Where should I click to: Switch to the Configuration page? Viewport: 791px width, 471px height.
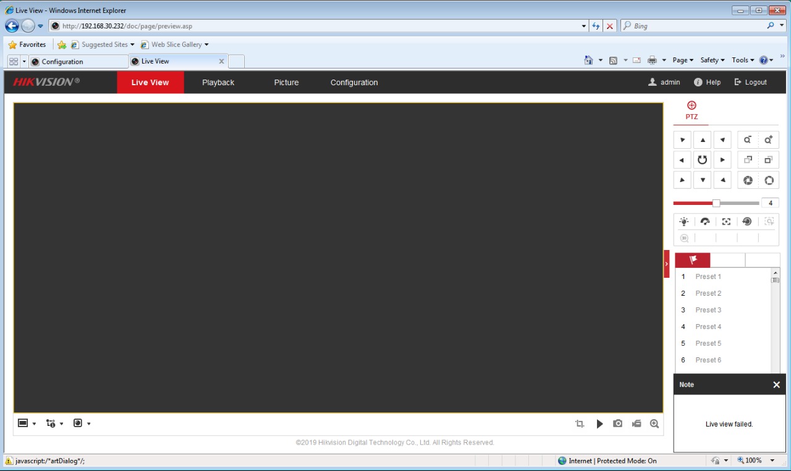click(x=353, y=83)
